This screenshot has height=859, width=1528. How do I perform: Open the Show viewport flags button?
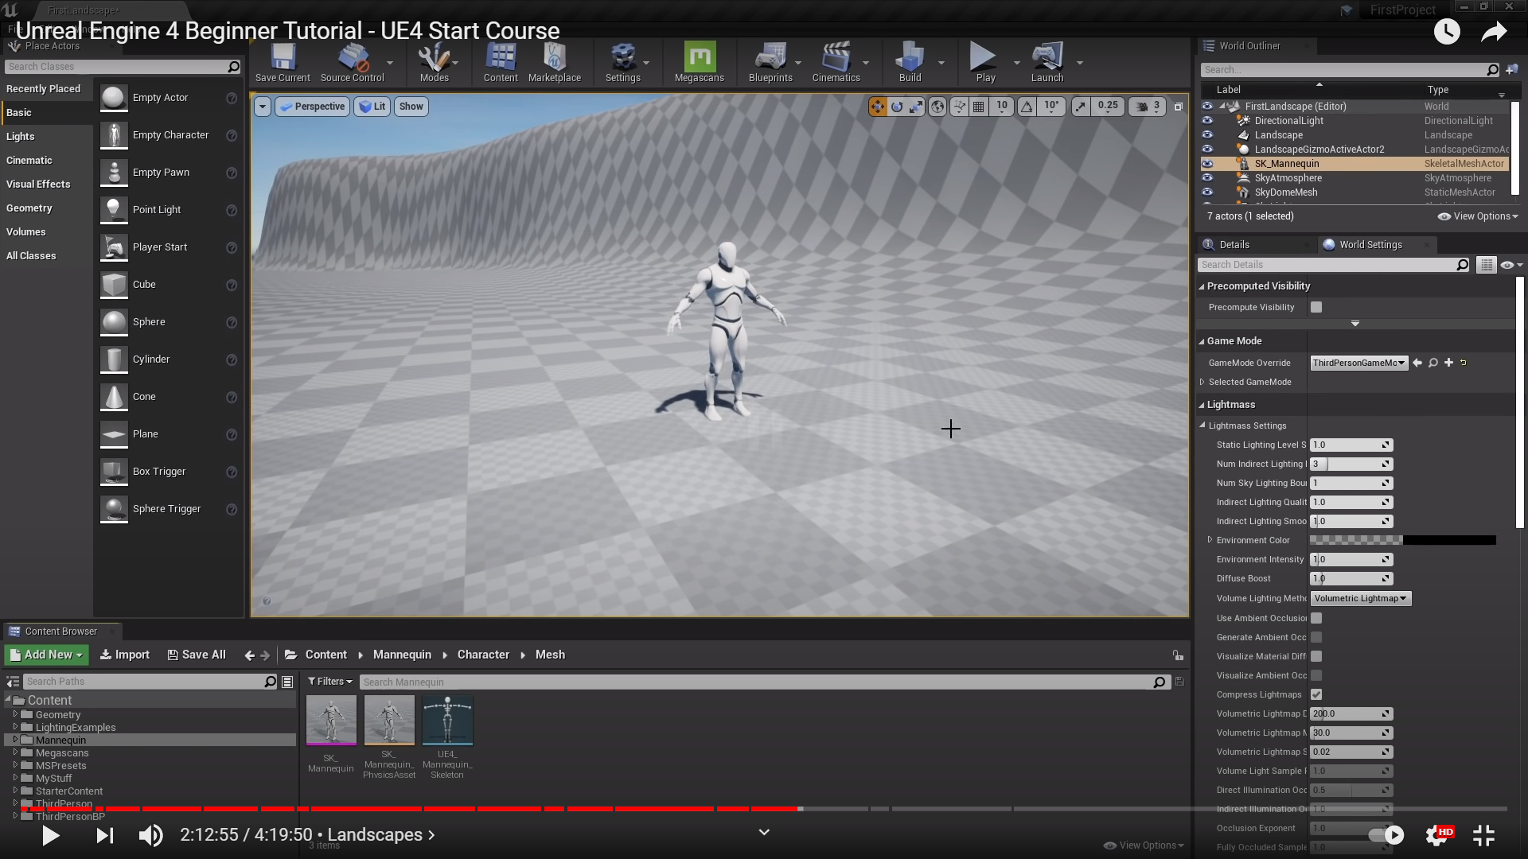coord(411,107)
